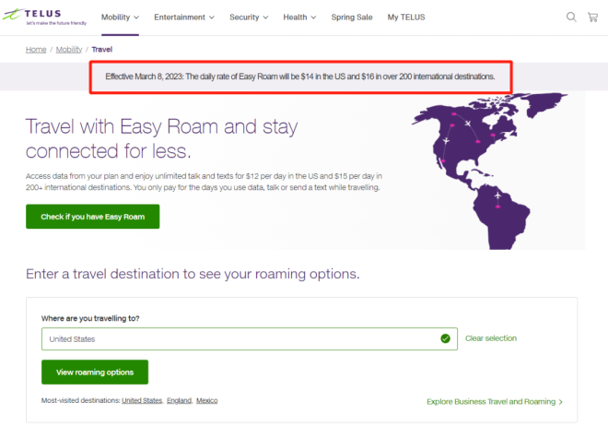The width and height of the screenshot is (608, 426).
Task: Open the Security dropdown menu
Action: tap(249, 17)
